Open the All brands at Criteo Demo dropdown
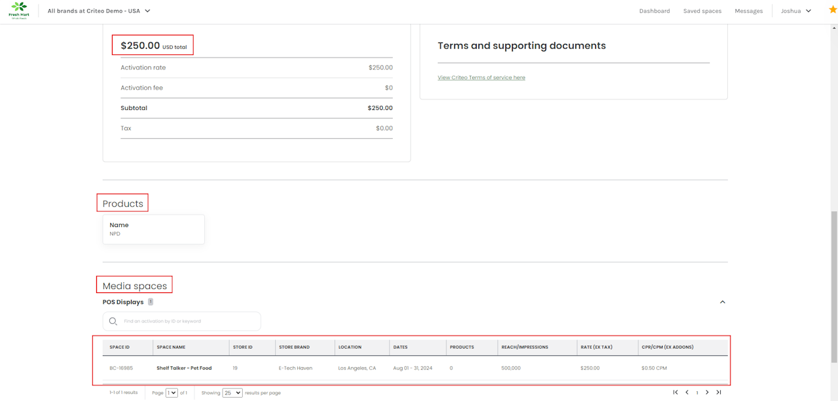This screenshot has width=838, height=401. pyautogui.click(x=99, y=11)
